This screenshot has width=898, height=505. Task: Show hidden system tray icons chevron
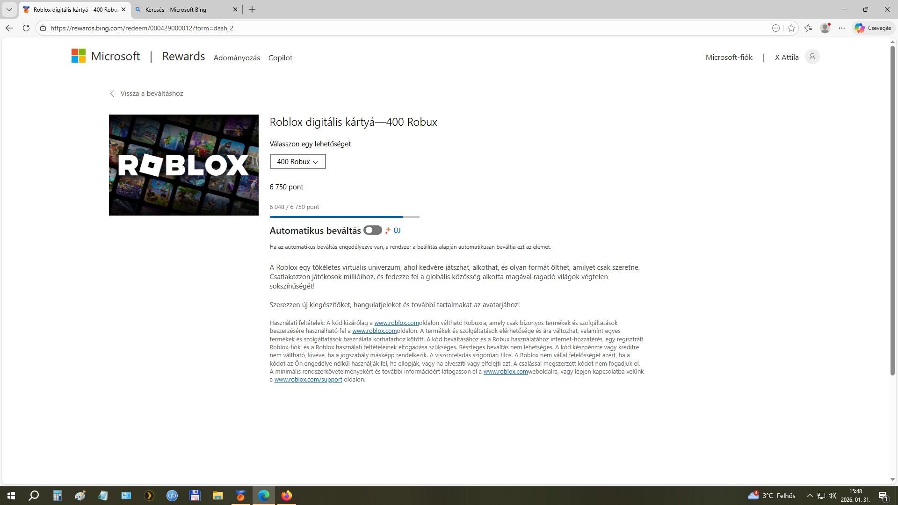click(x=810, y=496)
